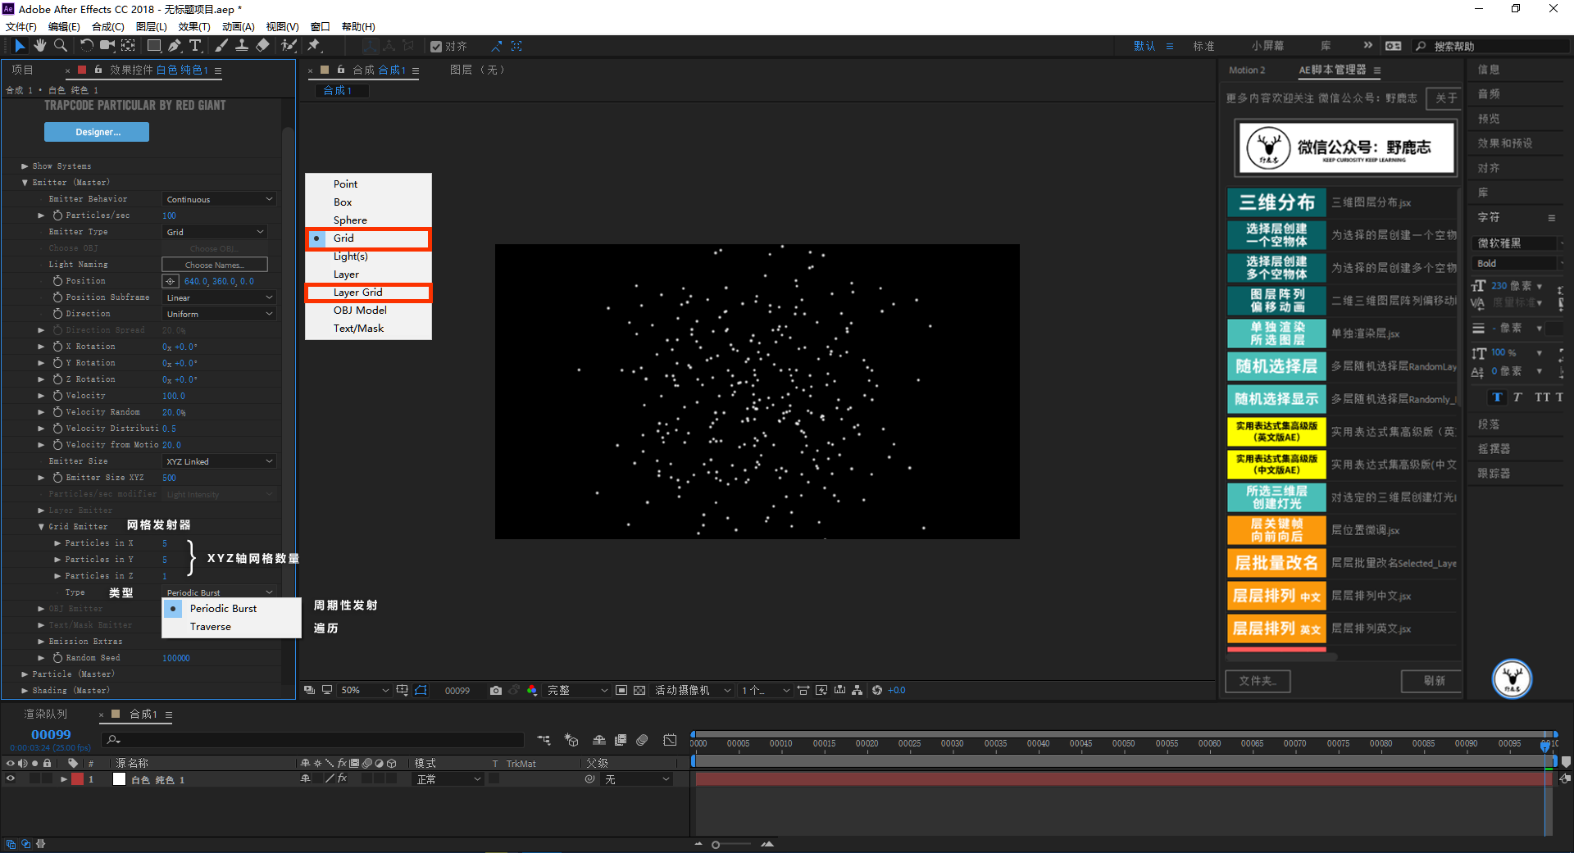Image resolution: width=1574 pixels, height=853 pixels.
Task: Toggle the snapping 对齐 checkbox
Action: tap(436, 47)
